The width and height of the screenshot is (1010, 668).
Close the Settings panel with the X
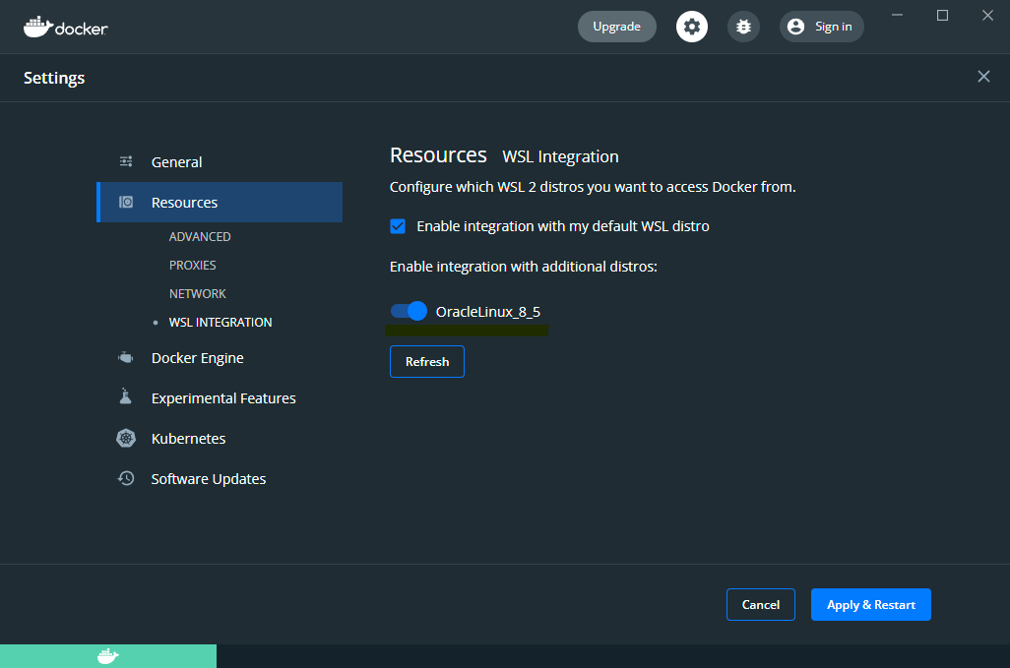pyautogui.click(x=983, y=77)
